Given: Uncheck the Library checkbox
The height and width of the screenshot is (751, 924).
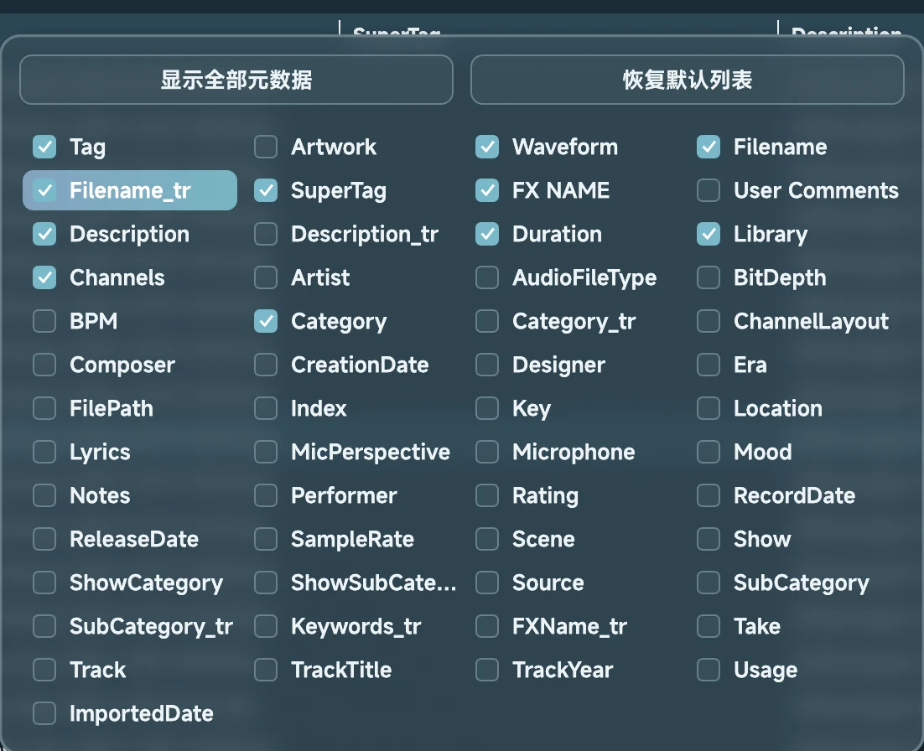Looking at the screenshot, I should (x=709, y=234).
